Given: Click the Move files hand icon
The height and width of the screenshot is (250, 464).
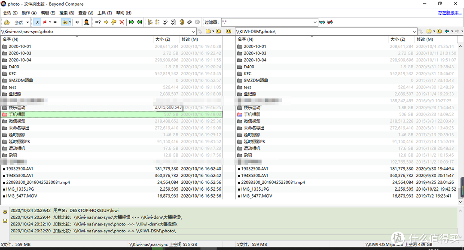Looking at the screenshot, I should (x=113, y=22).
